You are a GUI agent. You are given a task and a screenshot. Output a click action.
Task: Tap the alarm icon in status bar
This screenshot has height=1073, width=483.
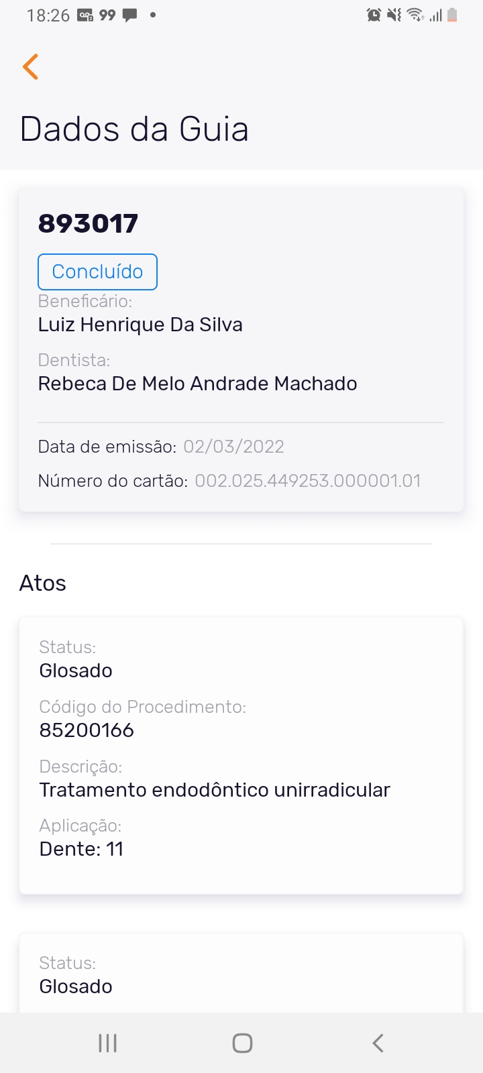pyautogui.click(x=374, y=15)
